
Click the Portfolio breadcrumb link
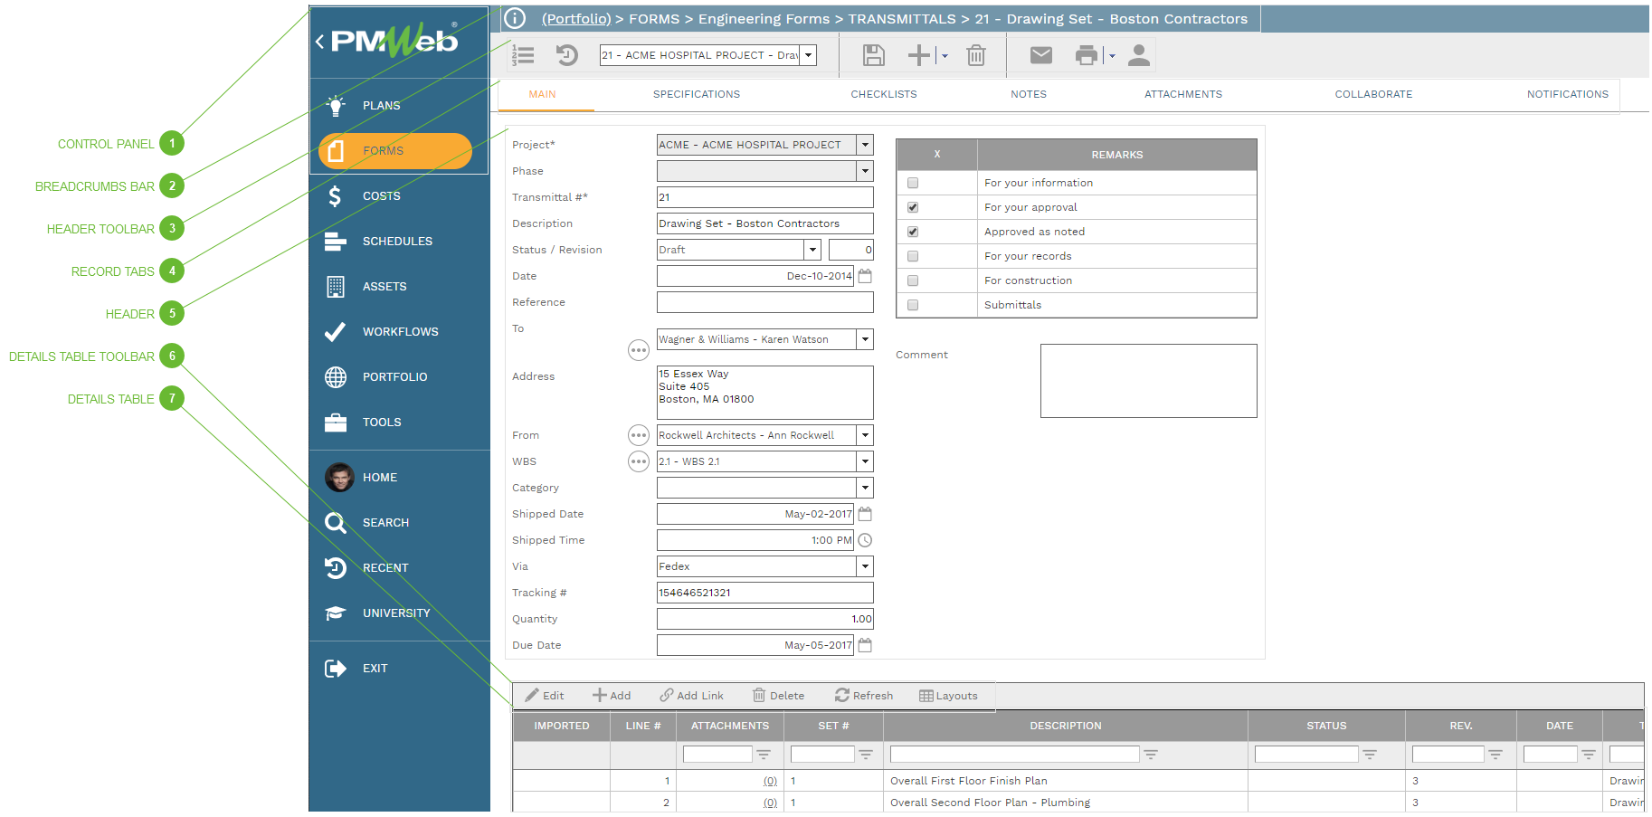pos(576,19)
